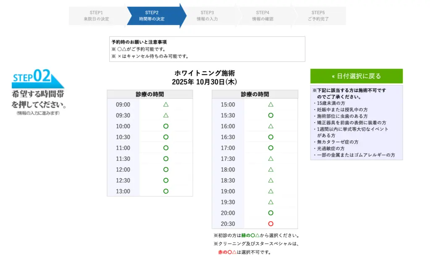Click the 日付選択に戻る green button
430x261 pixels.
coord(356,76)
